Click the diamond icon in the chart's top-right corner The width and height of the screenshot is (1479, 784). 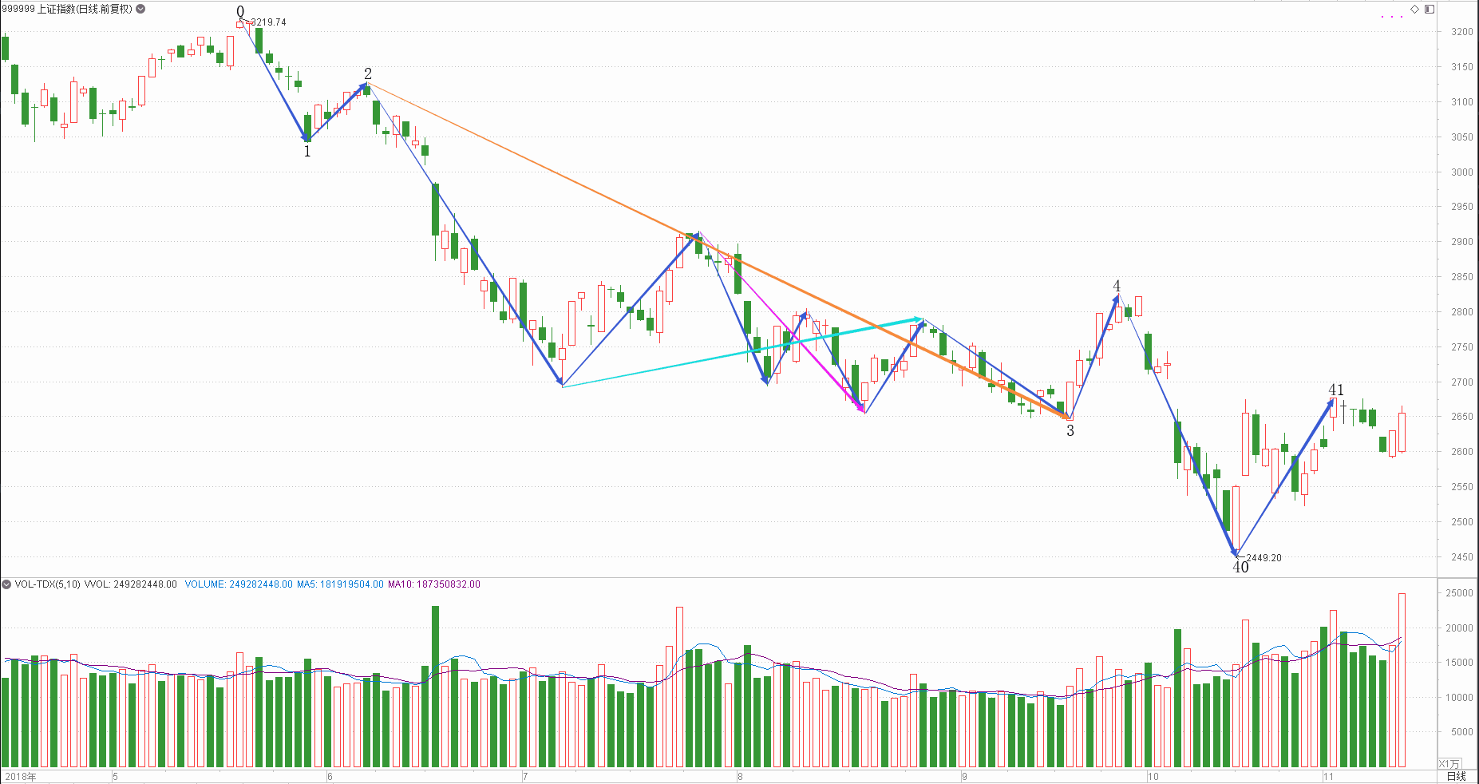click(x=1415, y=9)
